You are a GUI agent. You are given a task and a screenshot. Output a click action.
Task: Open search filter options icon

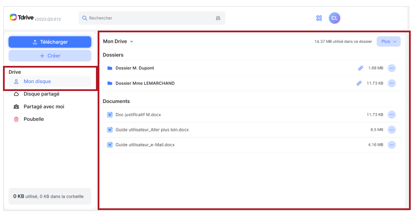pyautogui.click(x=218, y=18)
